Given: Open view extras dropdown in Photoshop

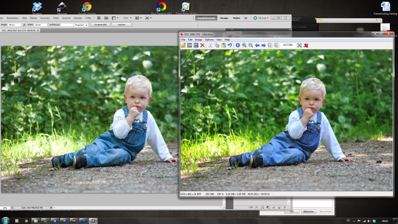Looking at the screenshot, I should pos(115,18).
